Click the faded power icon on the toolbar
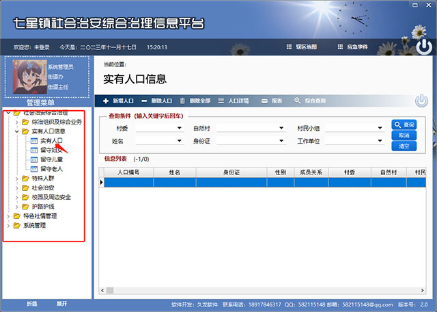Screen dimensions: 437x312 click(421, 101)
